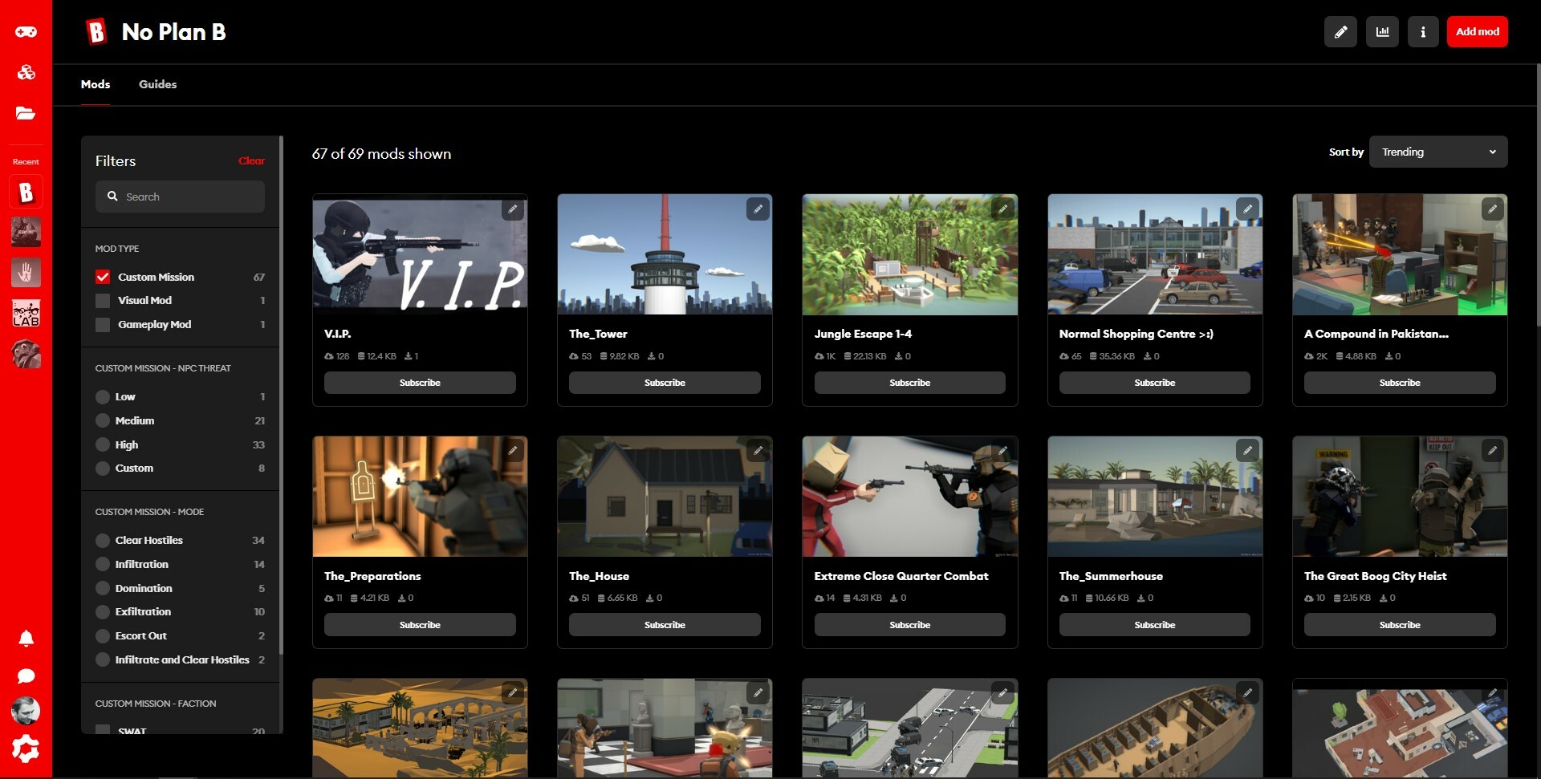Click edit pencil on The_House card
Image resolution: width=1541 pixels, height=779 pixels.
coord(758,451)
